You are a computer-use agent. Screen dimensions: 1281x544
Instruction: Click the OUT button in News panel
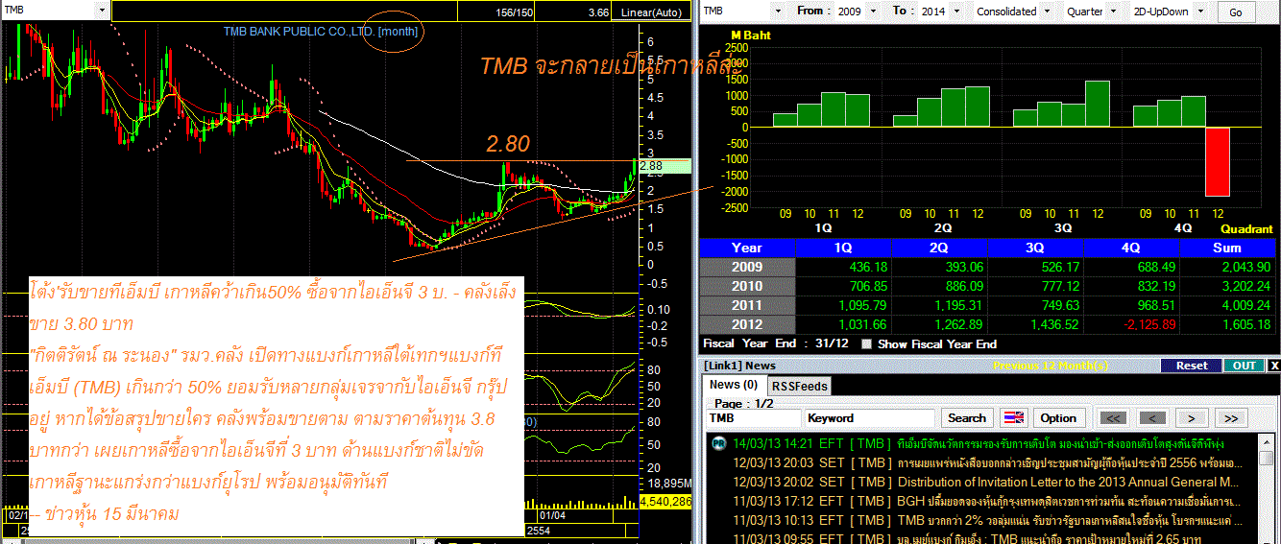(x=1244, y=366)
